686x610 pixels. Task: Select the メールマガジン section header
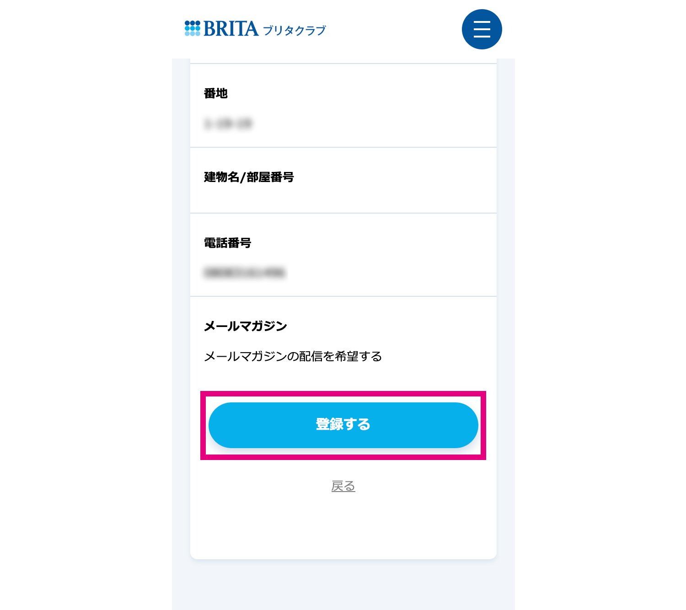245,326
